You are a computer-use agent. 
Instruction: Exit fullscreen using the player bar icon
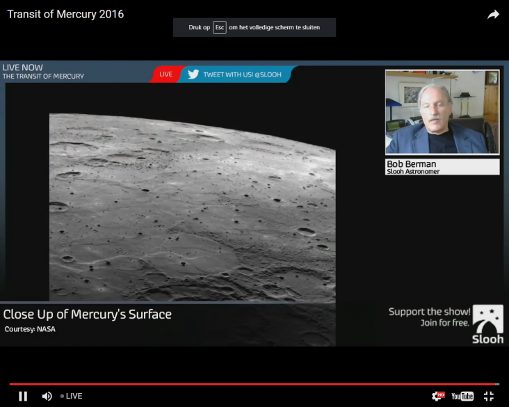(x=489, y=396)
